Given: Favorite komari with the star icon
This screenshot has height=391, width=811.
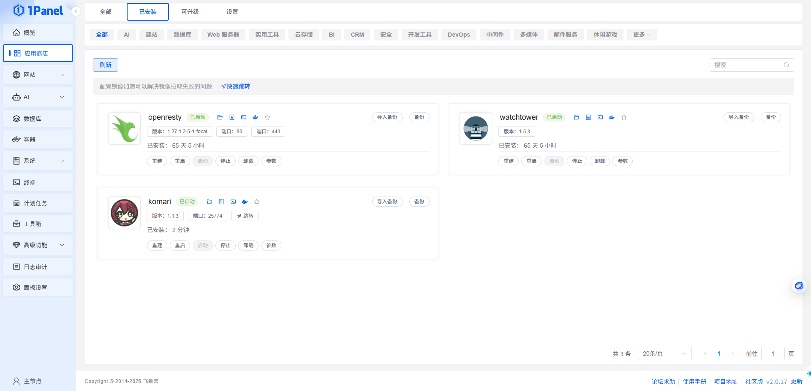Looking at the screenshot, I should tap(257, 202).
